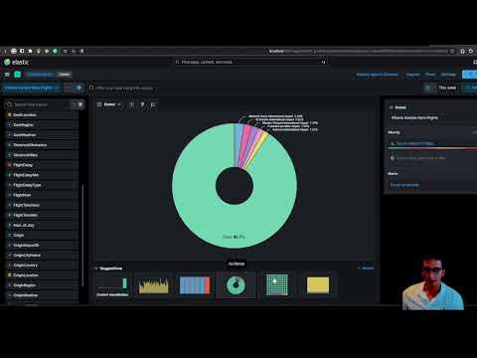Click the Refresh link in the Suggestions bar
Screen dimensions: 477x358
point(366,268)
